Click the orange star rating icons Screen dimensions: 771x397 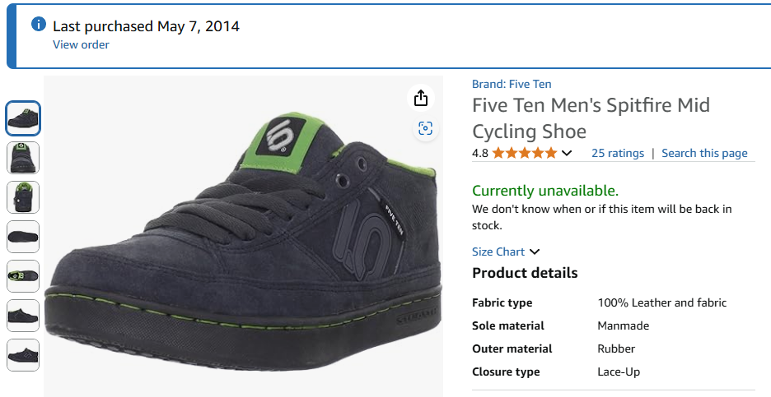(525, 153)
